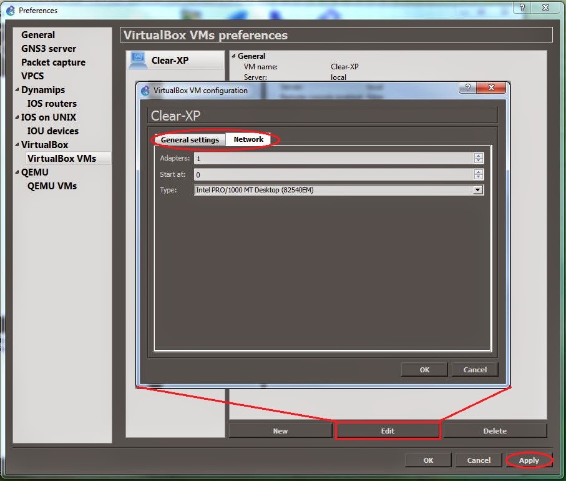Click Cancel in the Preferences window
The height and width of the screenshot is (481, 566).
[479, 460]
